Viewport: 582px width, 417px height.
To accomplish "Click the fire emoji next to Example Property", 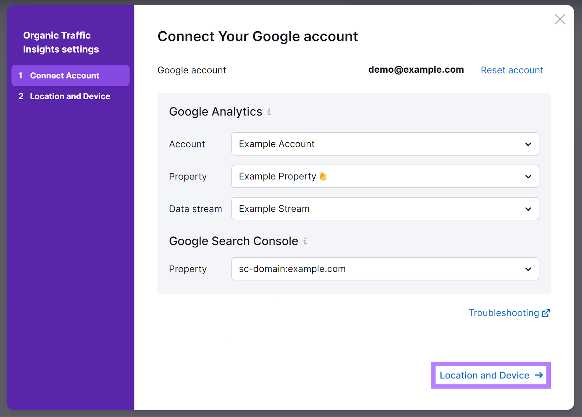I will [323, 176].
